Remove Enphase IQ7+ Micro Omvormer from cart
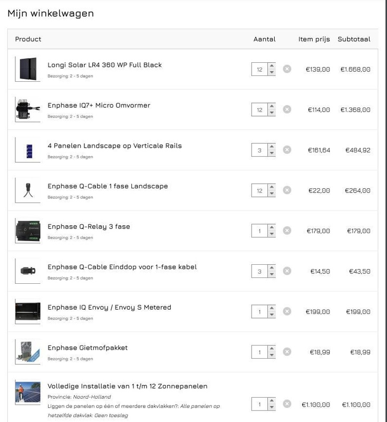 [287, 110]
